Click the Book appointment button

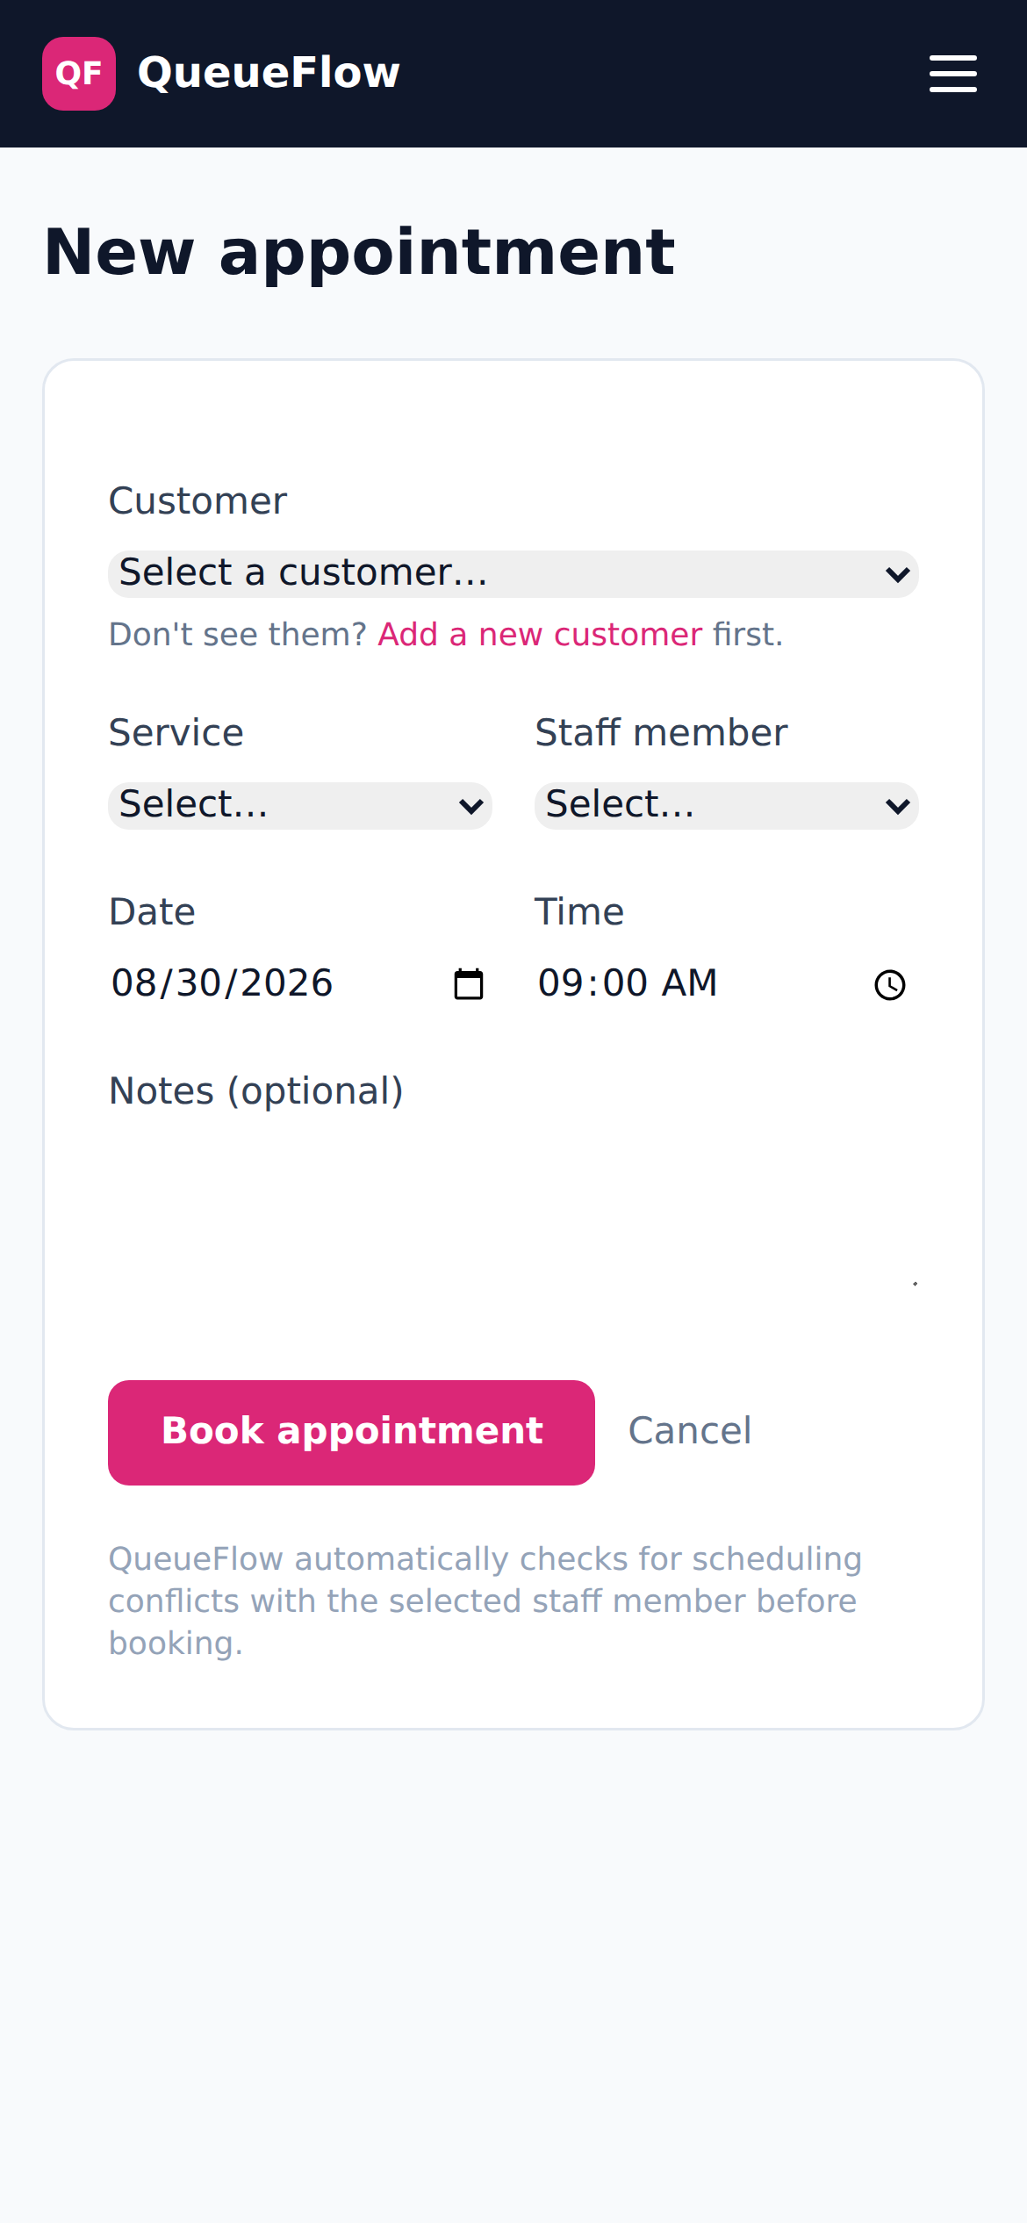(x=351, y=1433)
